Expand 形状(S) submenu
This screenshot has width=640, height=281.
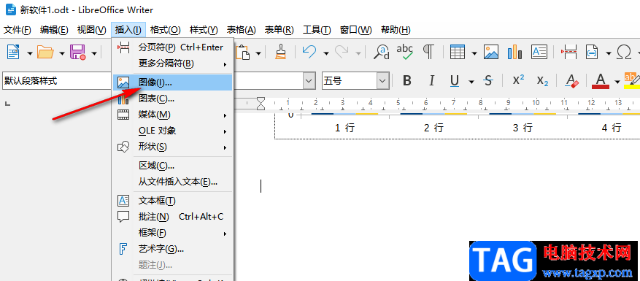[172, 147]
